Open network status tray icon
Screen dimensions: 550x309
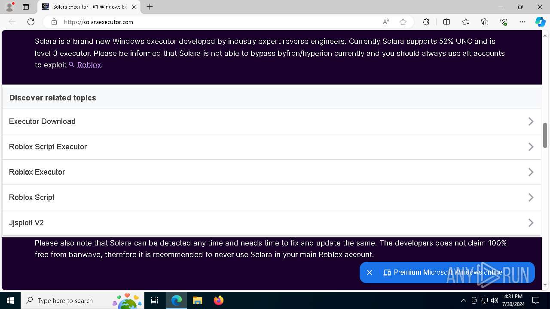click(x=484, y=300)
